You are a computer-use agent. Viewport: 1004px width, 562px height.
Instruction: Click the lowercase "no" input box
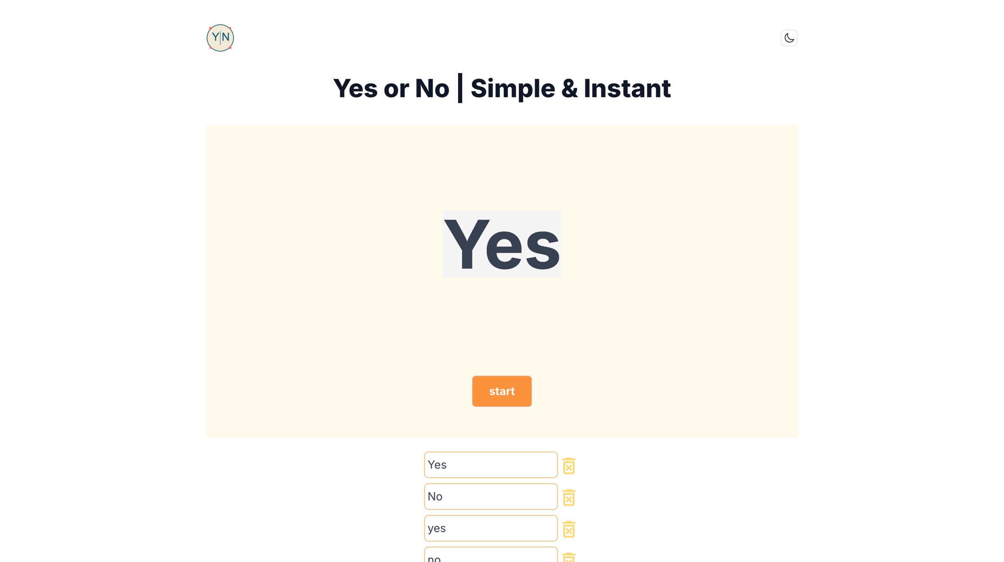point(490,556)
